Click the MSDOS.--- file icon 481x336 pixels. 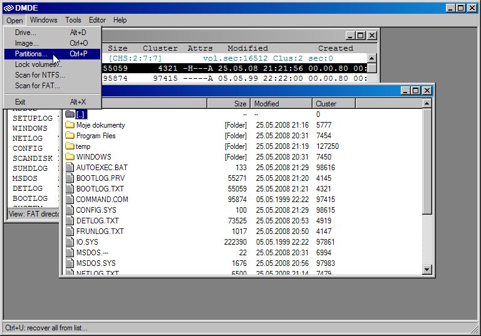70,253
